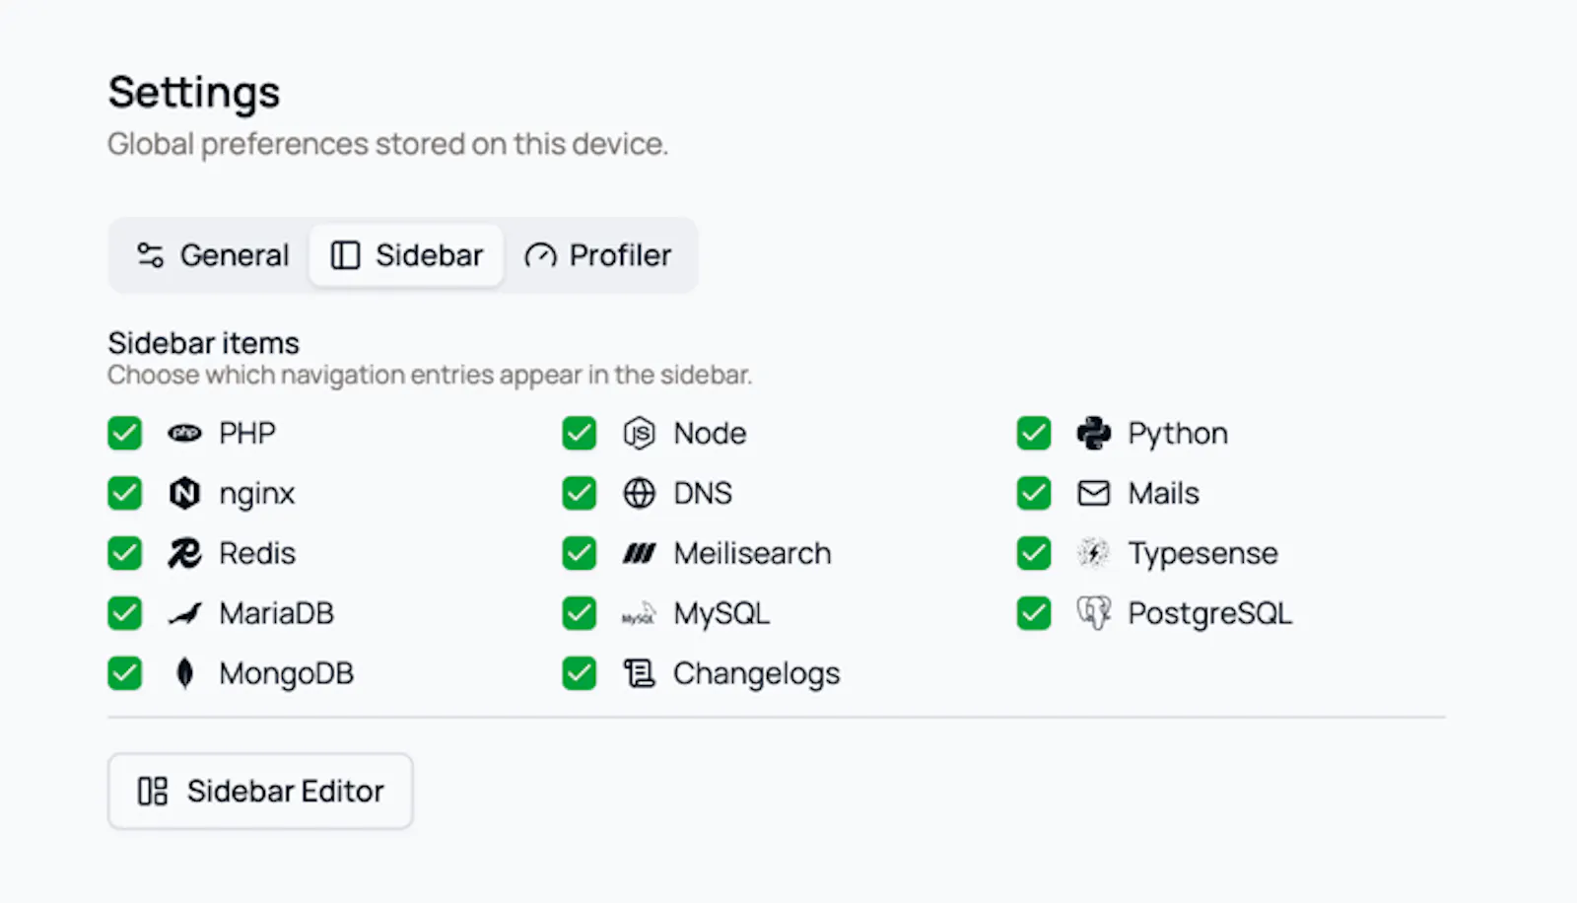Select the Sidebar settings tab
The width and height of the screenshot is (1577, 903).
[x=406, y=255]
